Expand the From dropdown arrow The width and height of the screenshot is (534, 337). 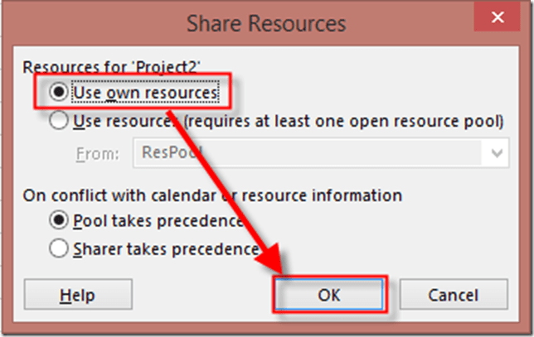[497, 153]
